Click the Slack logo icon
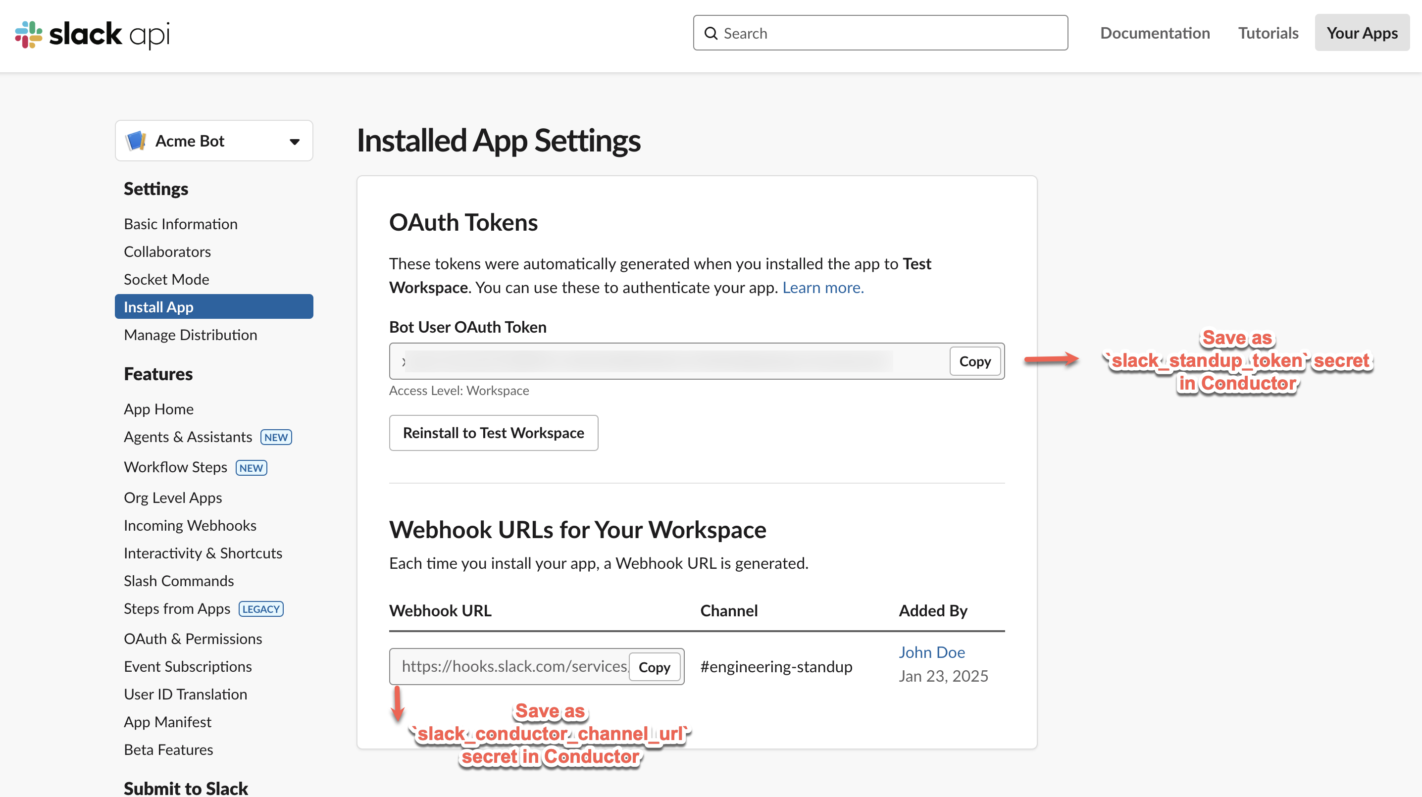 (29, 34)
